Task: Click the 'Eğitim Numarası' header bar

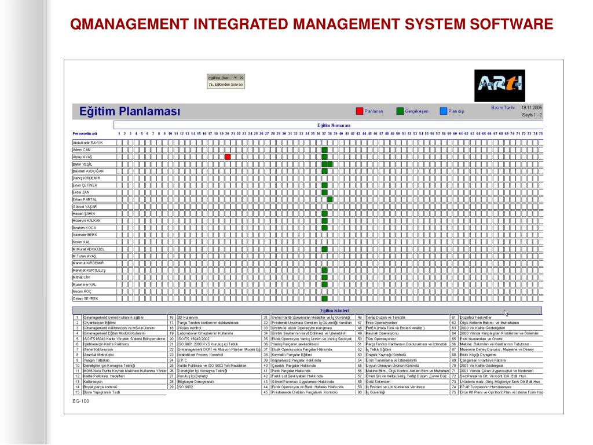Action: pos(328,125)
